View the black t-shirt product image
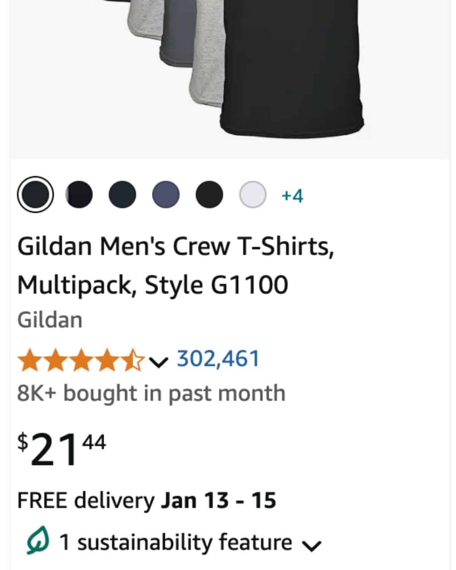This screenshot has width=456, height=570. tap(293, 68)
